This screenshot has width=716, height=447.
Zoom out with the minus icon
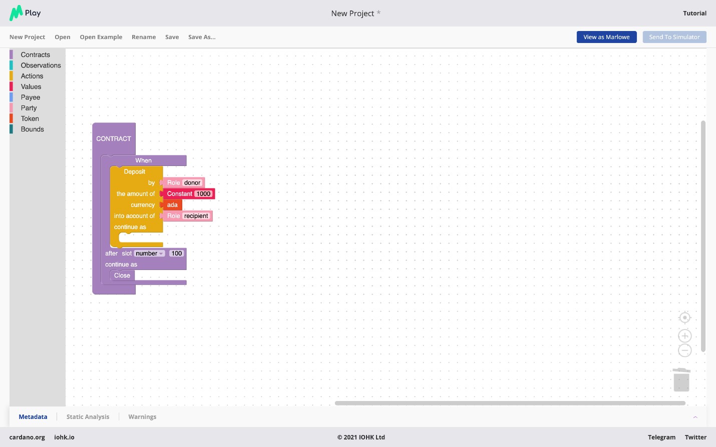click(684, 350)
